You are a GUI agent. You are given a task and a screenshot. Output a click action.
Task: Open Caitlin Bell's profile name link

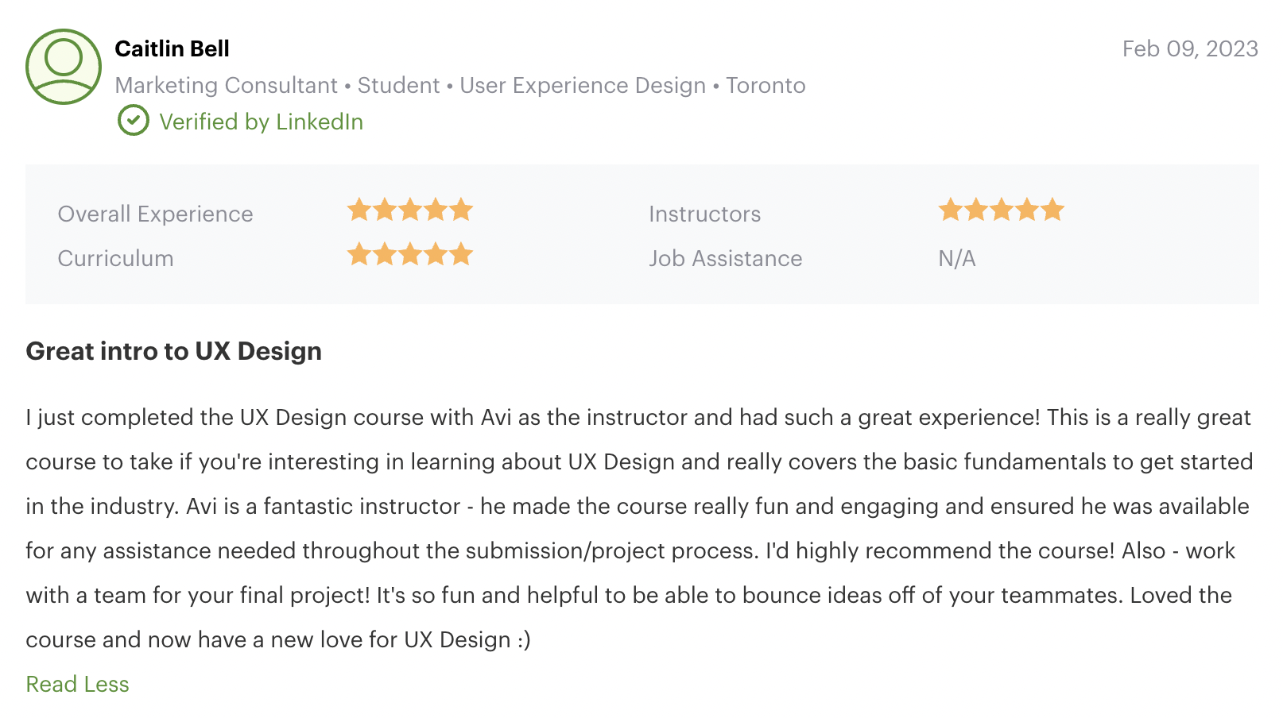[x=172, y=48]
